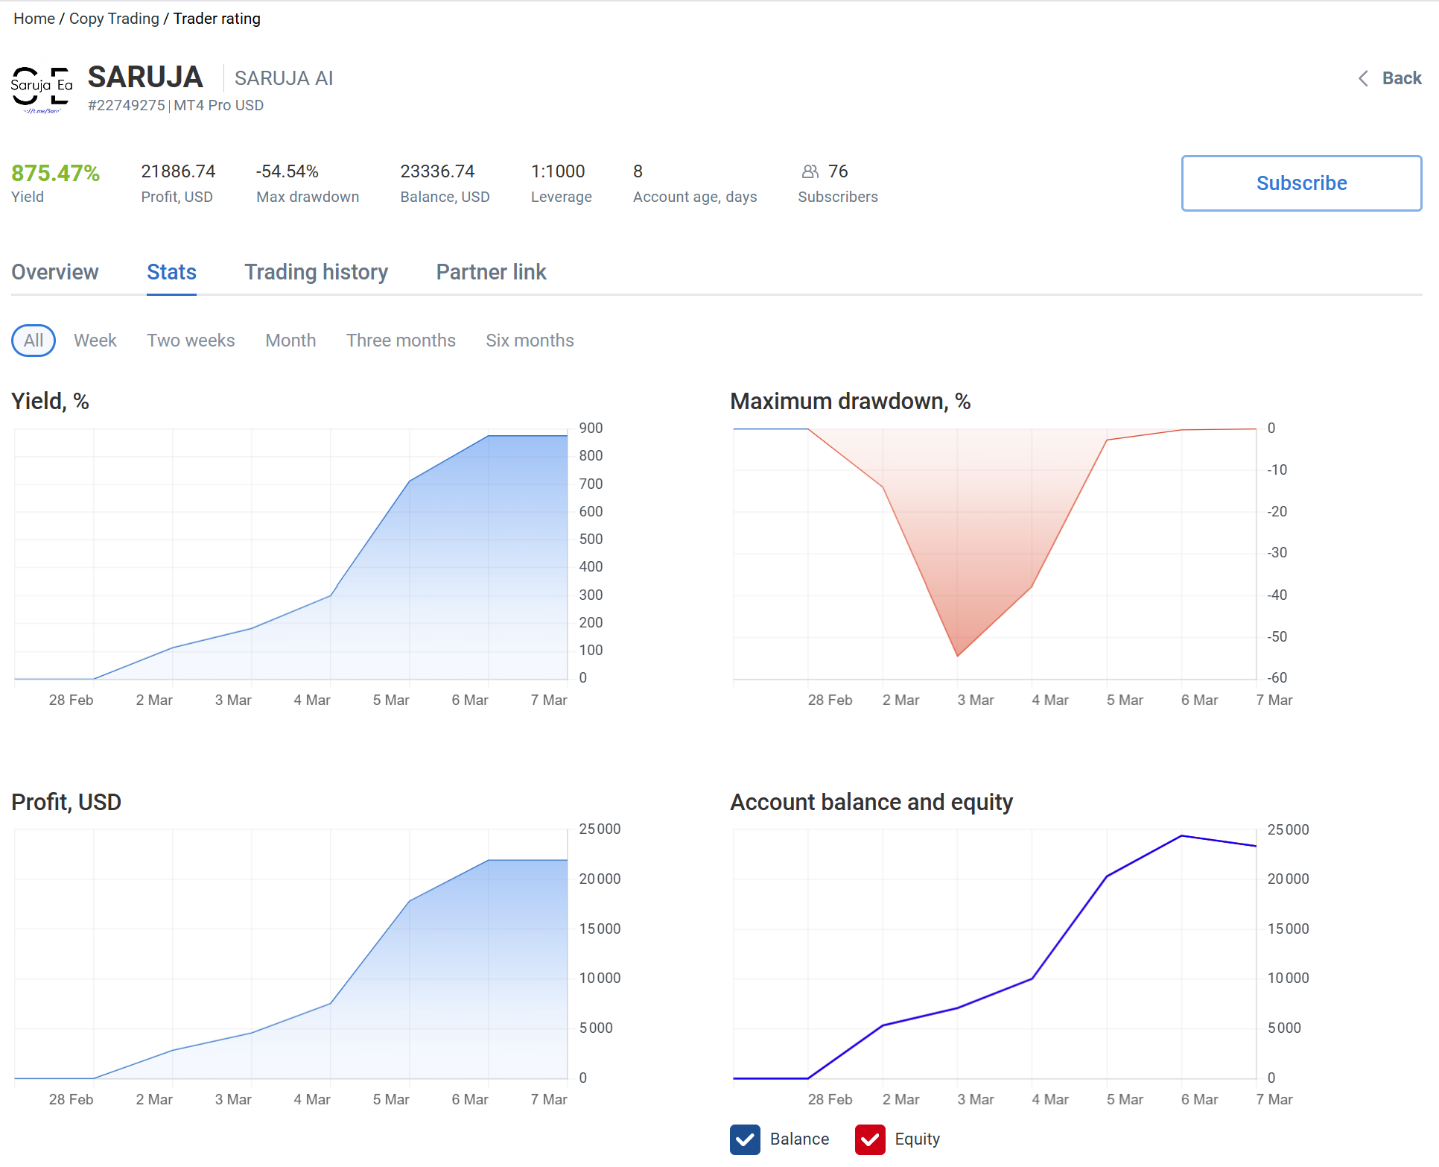The image size is (1439, 1167).
Task: Click the account age value 8
Action: 638,171
